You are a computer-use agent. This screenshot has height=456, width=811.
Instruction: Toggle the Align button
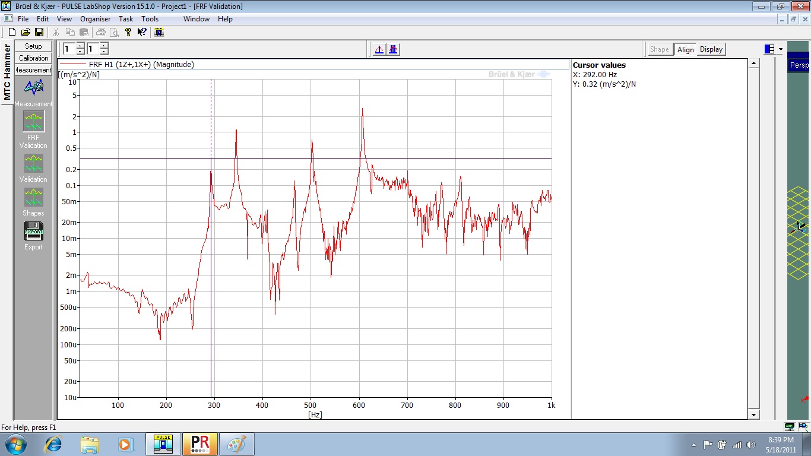(685, 49)
